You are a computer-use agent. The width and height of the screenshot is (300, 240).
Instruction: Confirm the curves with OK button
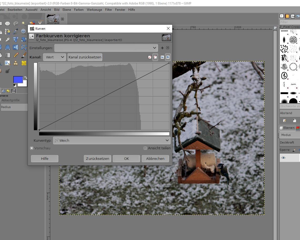126,159
